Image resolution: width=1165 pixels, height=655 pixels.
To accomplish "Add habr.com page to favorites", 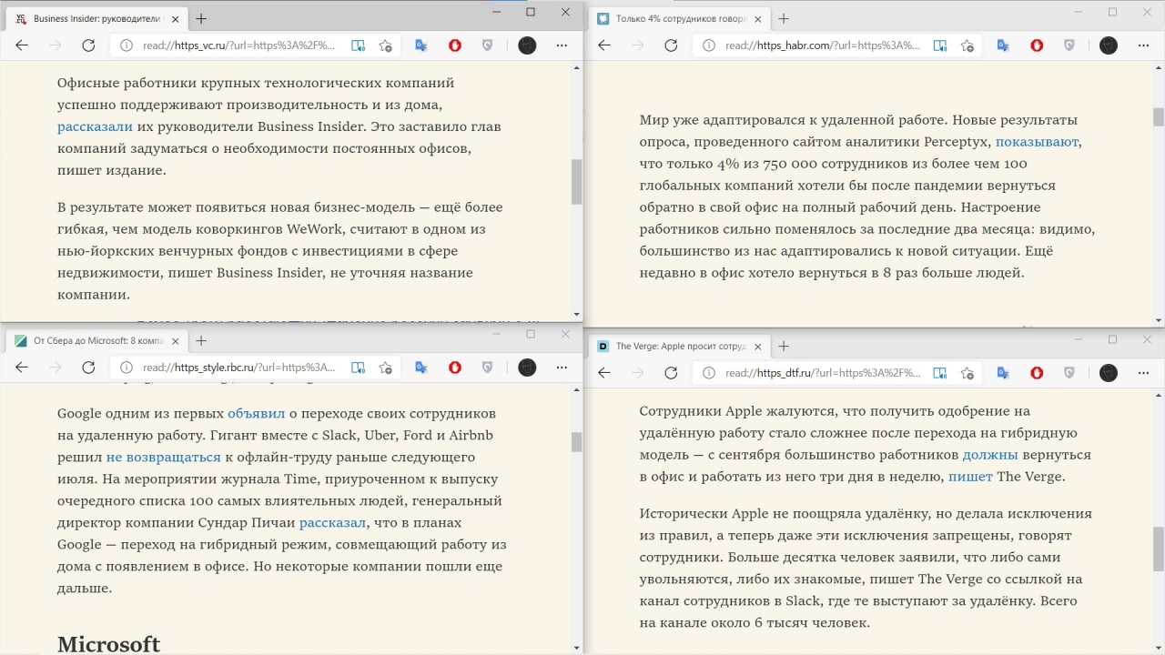I will 968,45.
